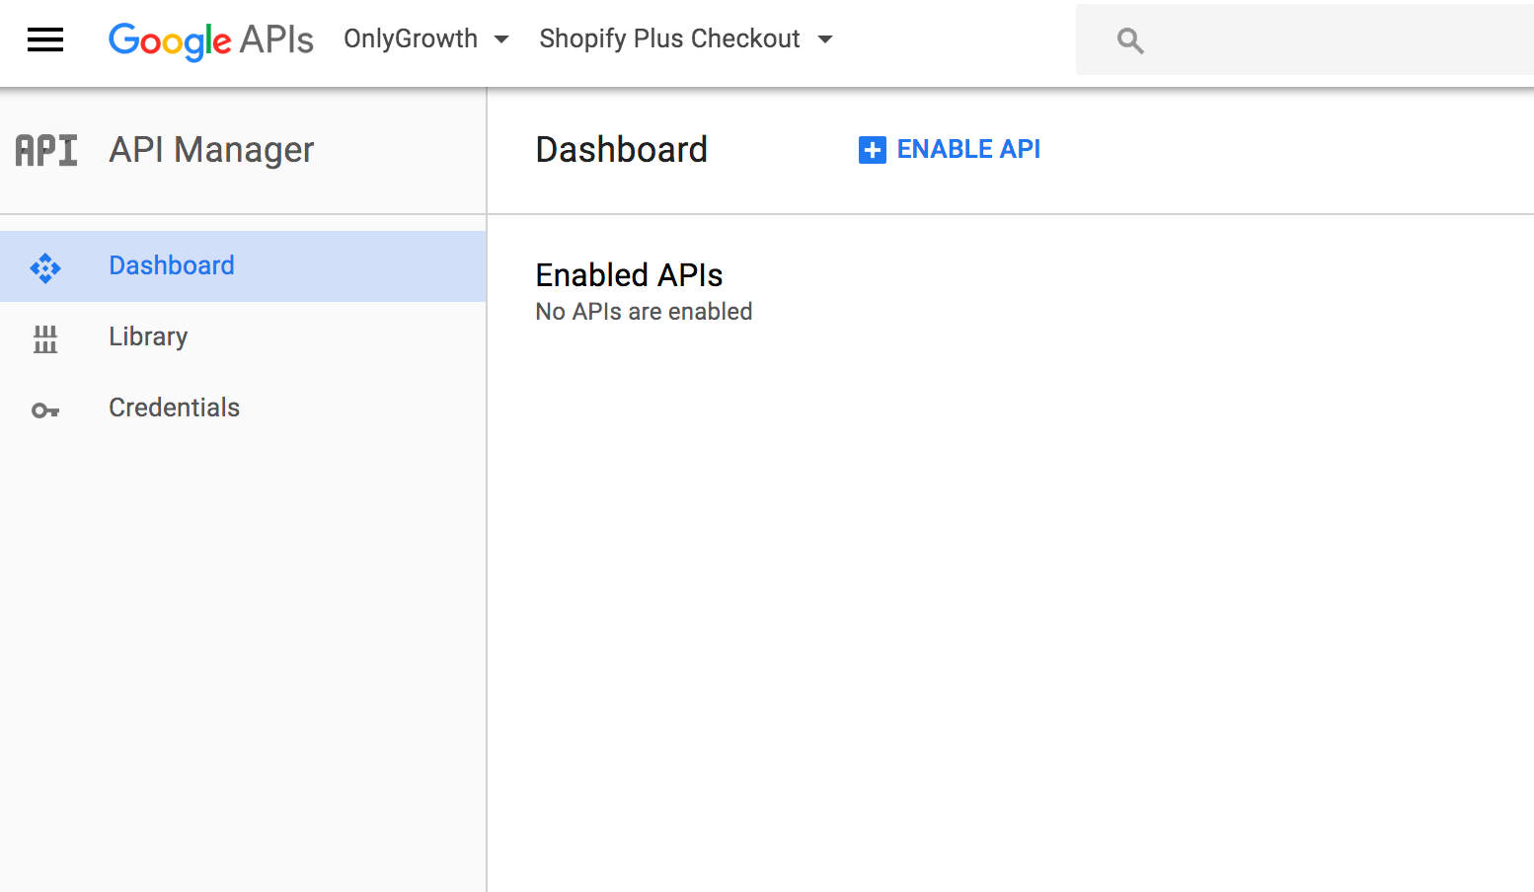Open the Credentials section label

pyautogui.click(x=174, y=408)
